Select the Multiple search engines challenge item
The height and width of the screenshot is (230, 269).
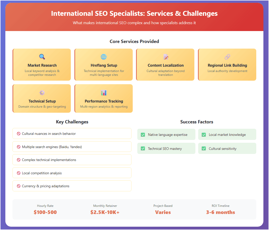point(72,147)
